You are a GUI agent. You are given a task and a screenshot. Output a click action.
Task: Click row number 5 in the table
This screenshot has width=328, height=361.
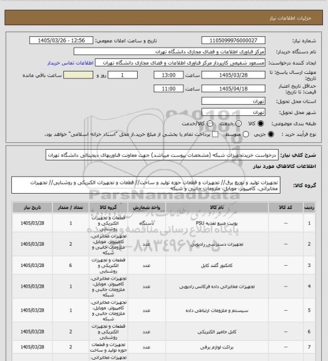coord(309,311)
